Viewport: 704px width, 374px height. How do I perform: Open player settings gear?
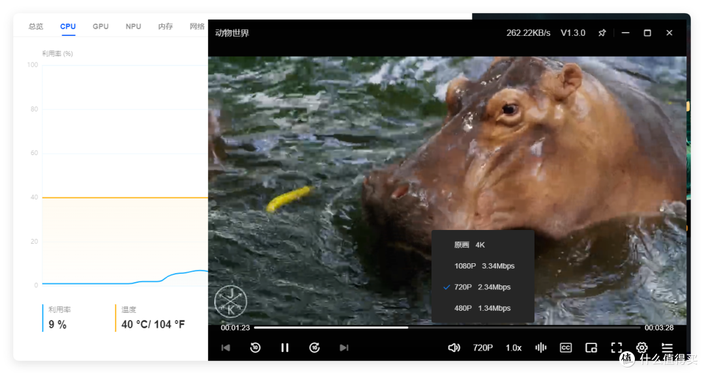tap(641, 347)
